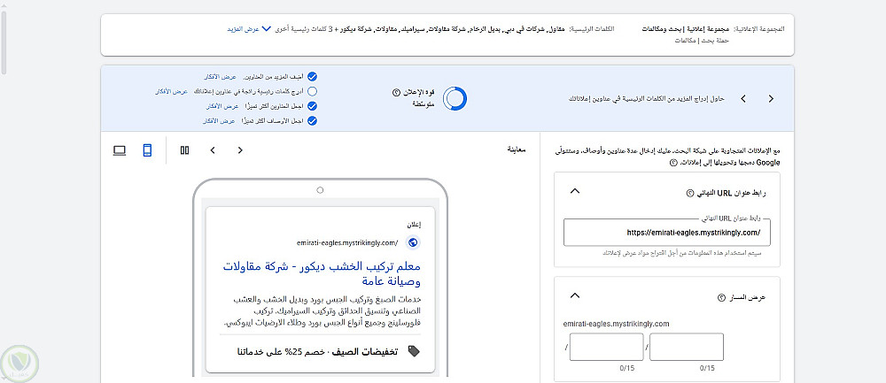886x383 pixels.
Task: Open 'View ideas' link for popular keywords suggestion
Action: click(171, 91)
